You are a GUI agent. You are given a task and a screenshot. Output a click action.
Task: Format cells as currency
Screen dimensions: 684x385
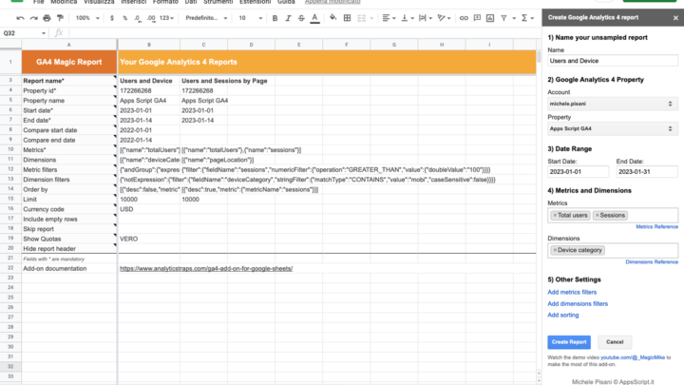tap(112, 18)
